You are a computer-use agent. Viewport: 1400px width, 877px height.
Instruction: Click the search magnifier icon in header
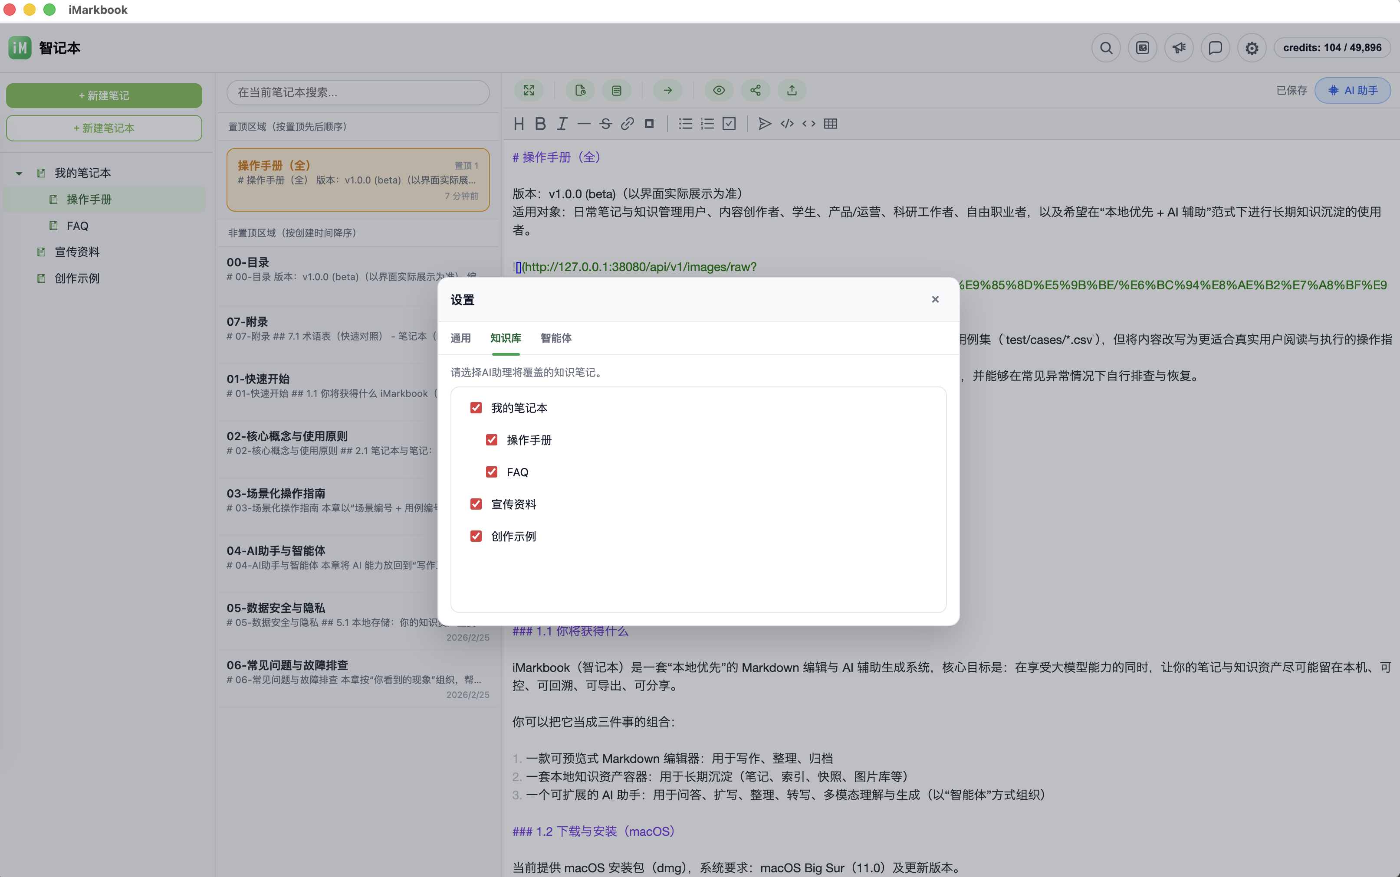tap(1106, 48)
